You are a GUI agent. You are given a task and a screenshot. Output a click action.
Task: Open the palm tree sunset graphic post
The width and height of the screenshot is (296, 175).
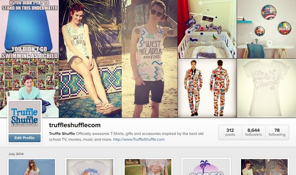(206, 167)
